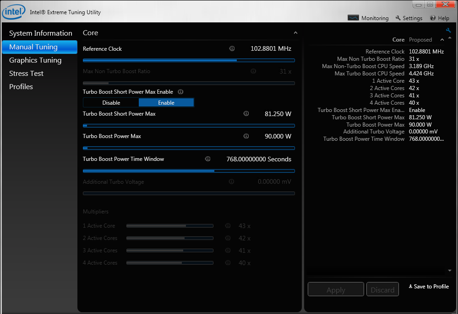Click the Max Non Turbo Boost Ratio slider
Image resolution: width=458 pixels, height=314 pixels.
(x=189, y=83)
